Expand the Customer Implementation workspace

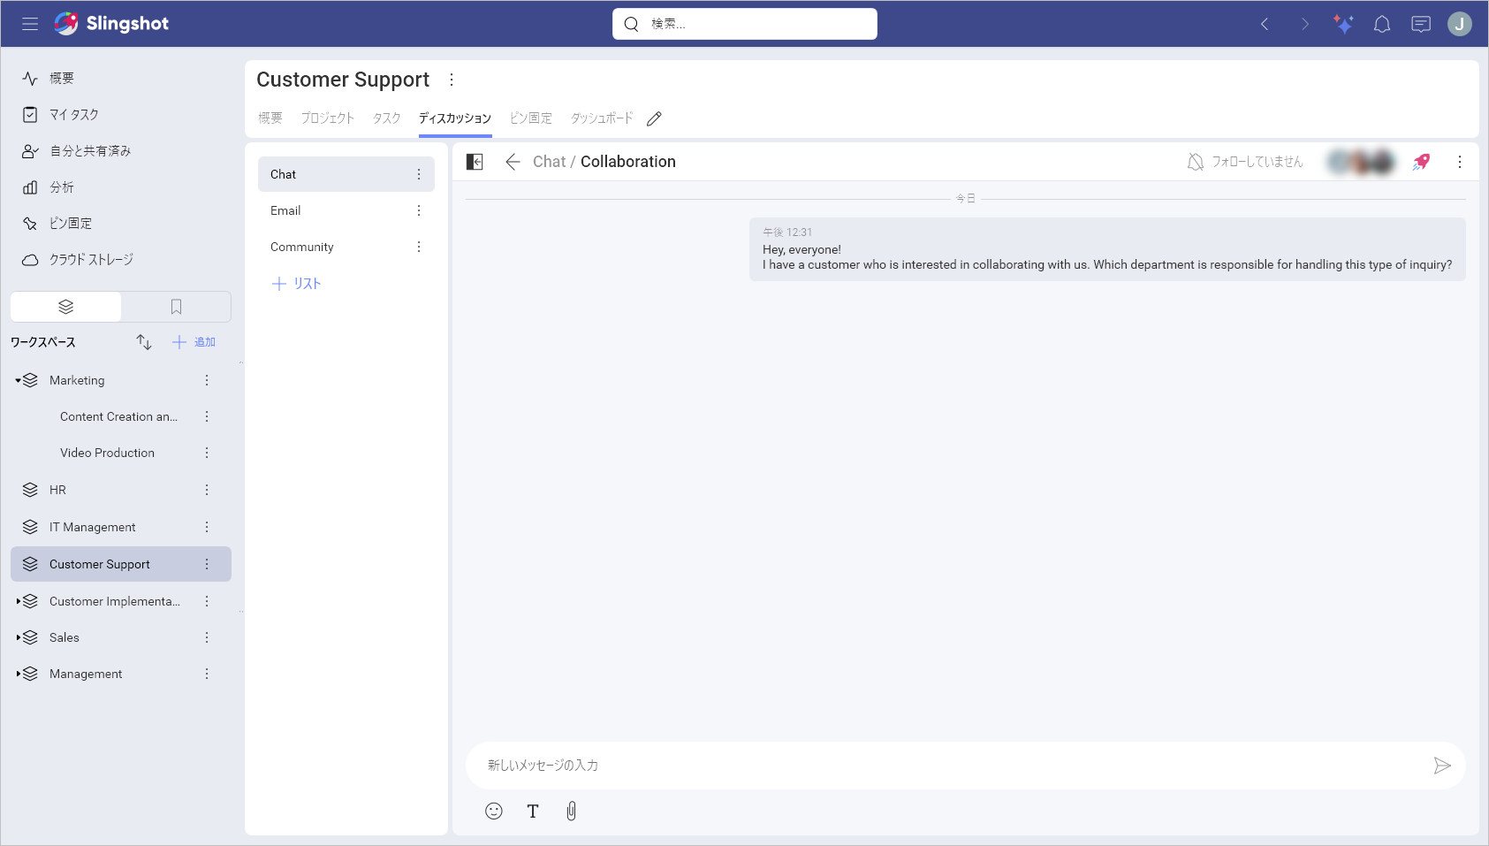18,601
